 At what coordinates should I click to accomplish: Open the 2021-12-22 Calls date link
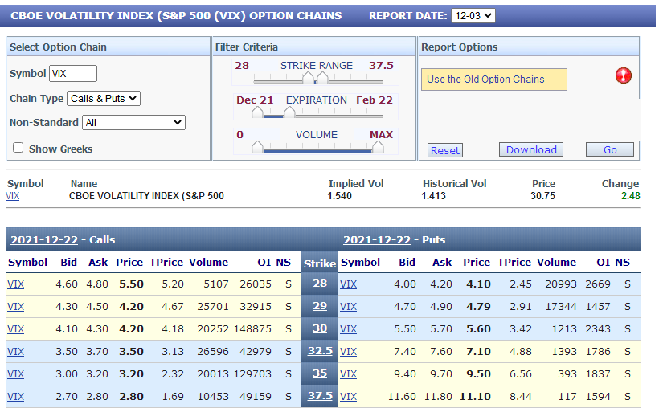coord(44,240)
